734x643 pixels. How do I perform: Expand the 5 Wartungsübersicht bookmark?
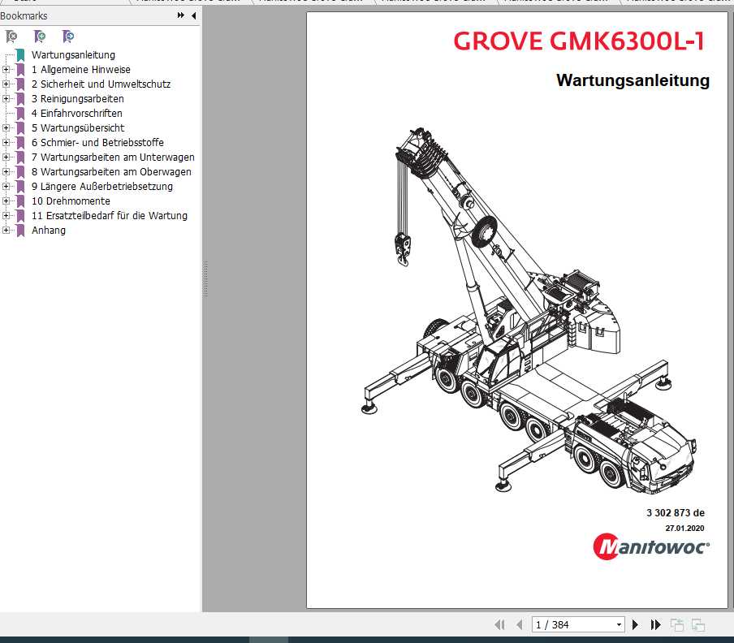(6, 127)
